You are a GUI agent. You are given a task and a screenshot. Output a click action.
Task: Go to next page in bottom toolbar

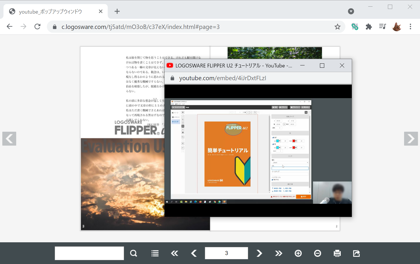pos(259,253)
